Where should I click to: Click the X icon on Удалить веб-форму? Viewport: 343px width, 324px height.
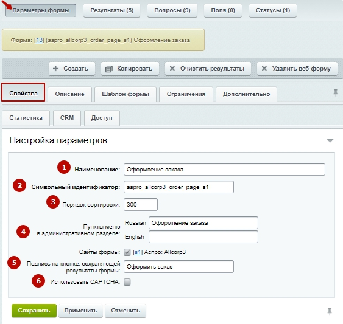pyautogui.click(x=264, y=69)
